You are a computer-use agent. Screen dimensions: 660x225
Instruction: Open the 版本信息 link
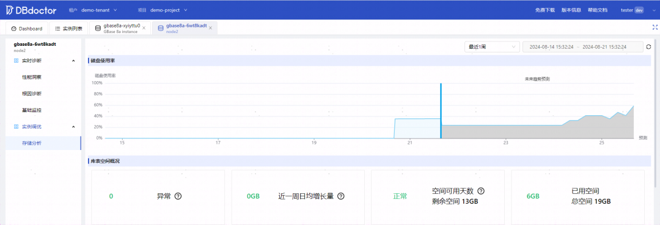pyautogui.click(x=571, y=10)
